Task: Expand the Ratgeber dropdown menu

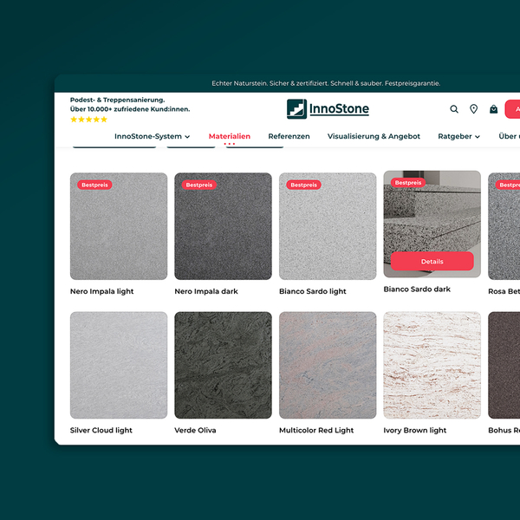Action: [x=458, y=136]
